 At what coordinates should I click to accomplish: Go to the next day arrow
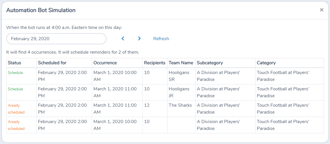pos(139,38)
